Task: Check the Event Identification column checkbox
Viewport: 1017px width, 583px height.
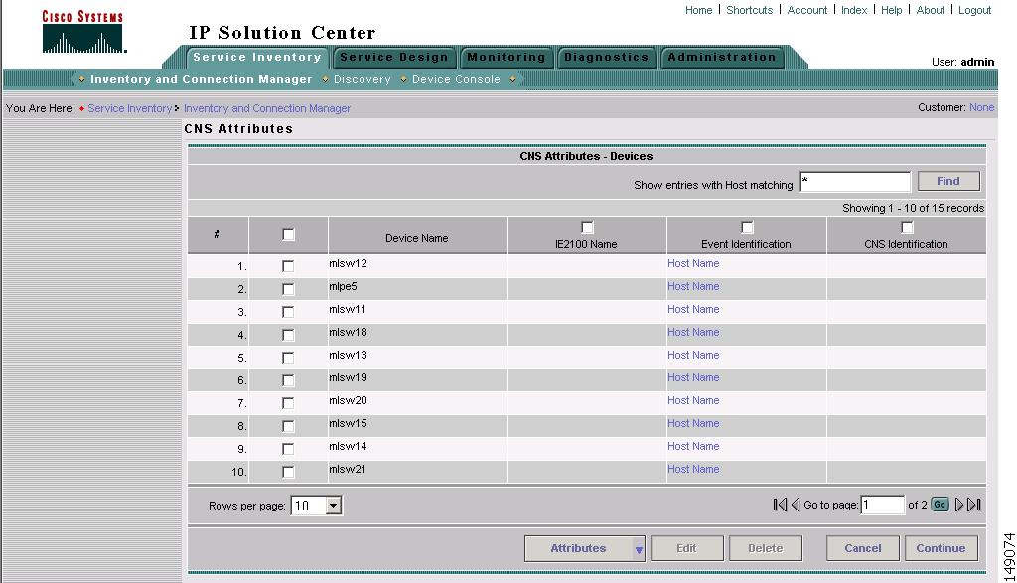Action: coord(747,227)
